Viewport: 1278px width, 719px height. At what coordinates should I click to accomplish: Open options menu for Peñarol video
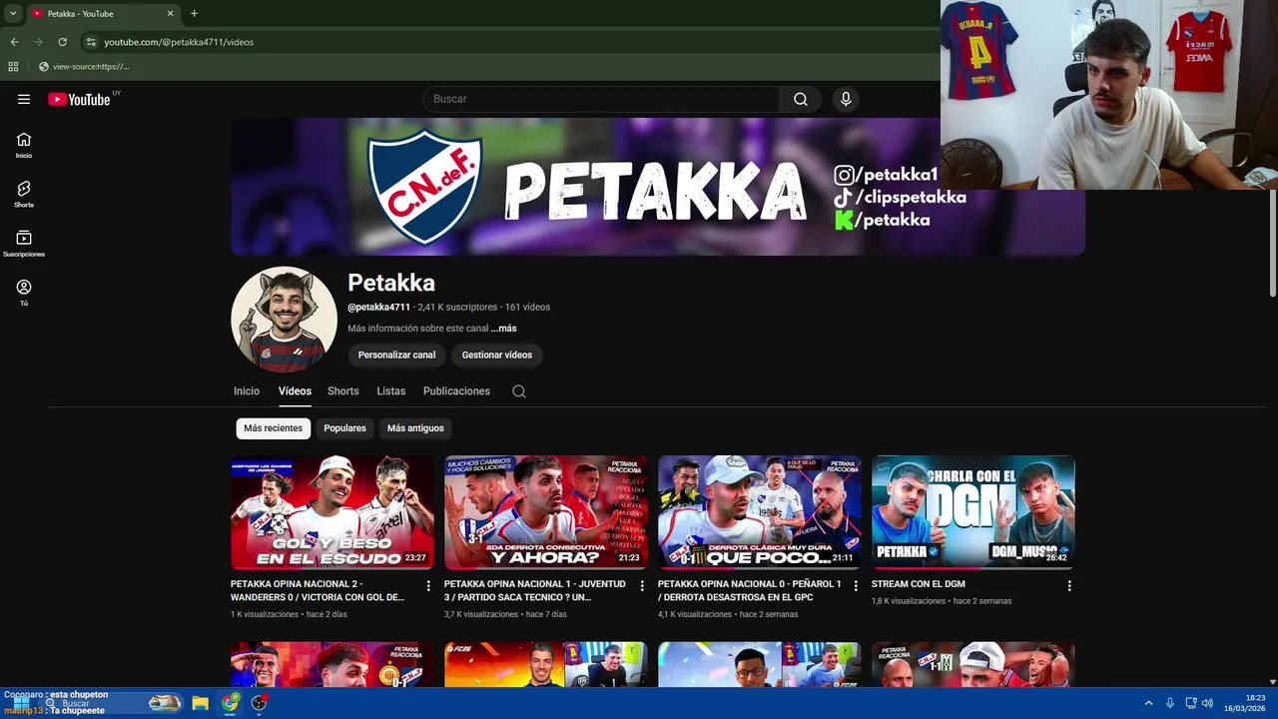[x=856, y=586]
